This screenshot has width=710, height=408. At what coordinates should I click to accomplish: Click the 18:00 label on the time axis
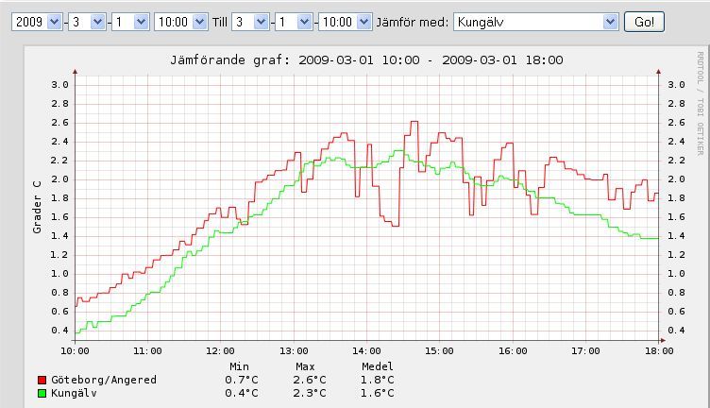pyautogui.click(x=658, y=350)
